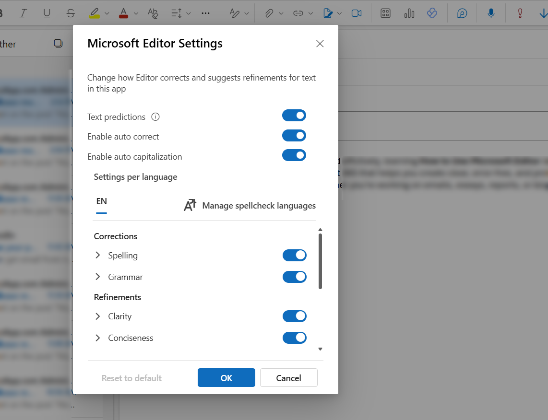Attach a file with the paperclip icon
548x420 pixels.
(269, 13)
